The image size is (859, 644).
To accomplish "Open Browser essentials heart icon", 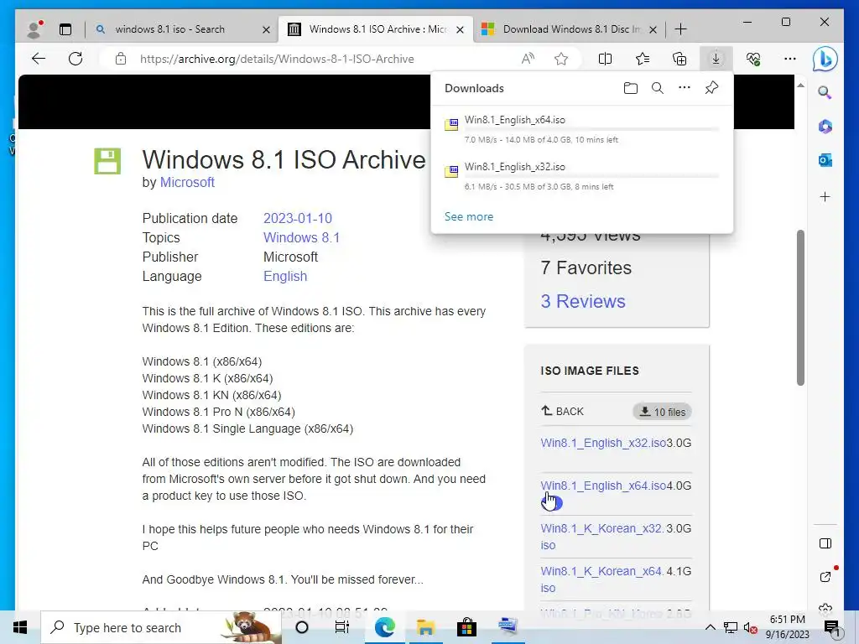I will [753, 59].
